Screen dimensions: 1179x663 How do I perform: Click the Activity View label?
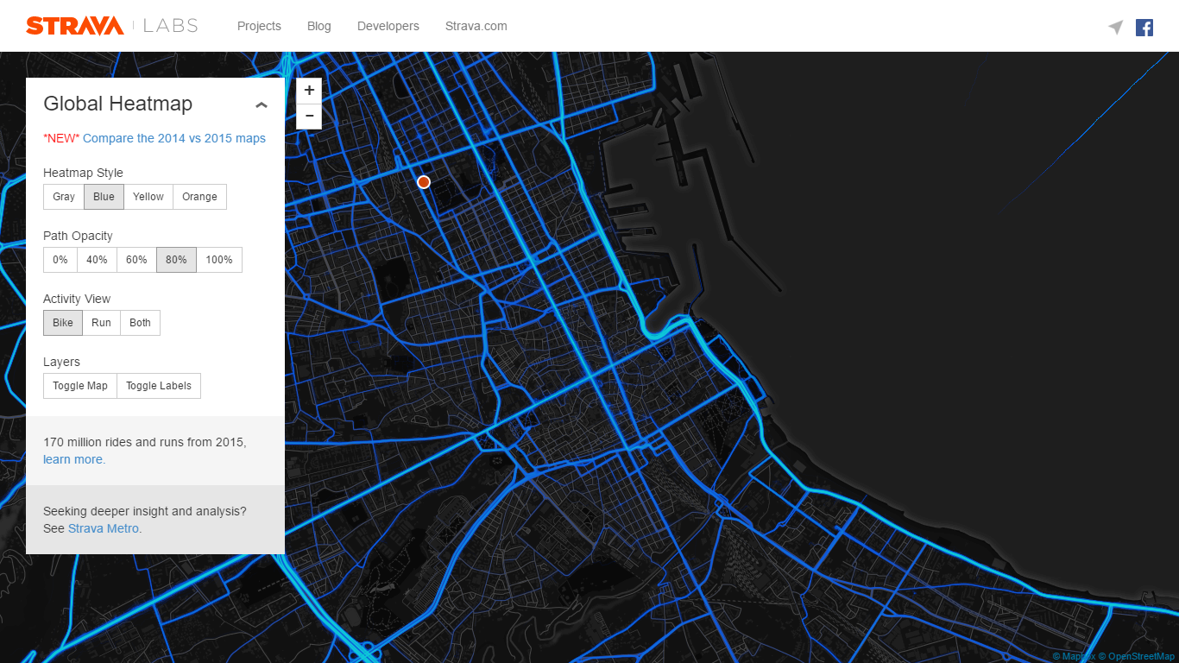77,299
